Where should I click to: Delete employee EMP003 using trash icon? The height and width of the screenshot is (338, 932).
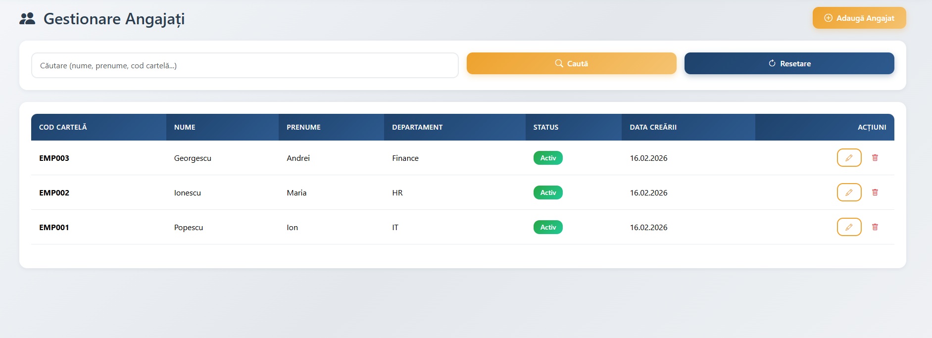875,158
